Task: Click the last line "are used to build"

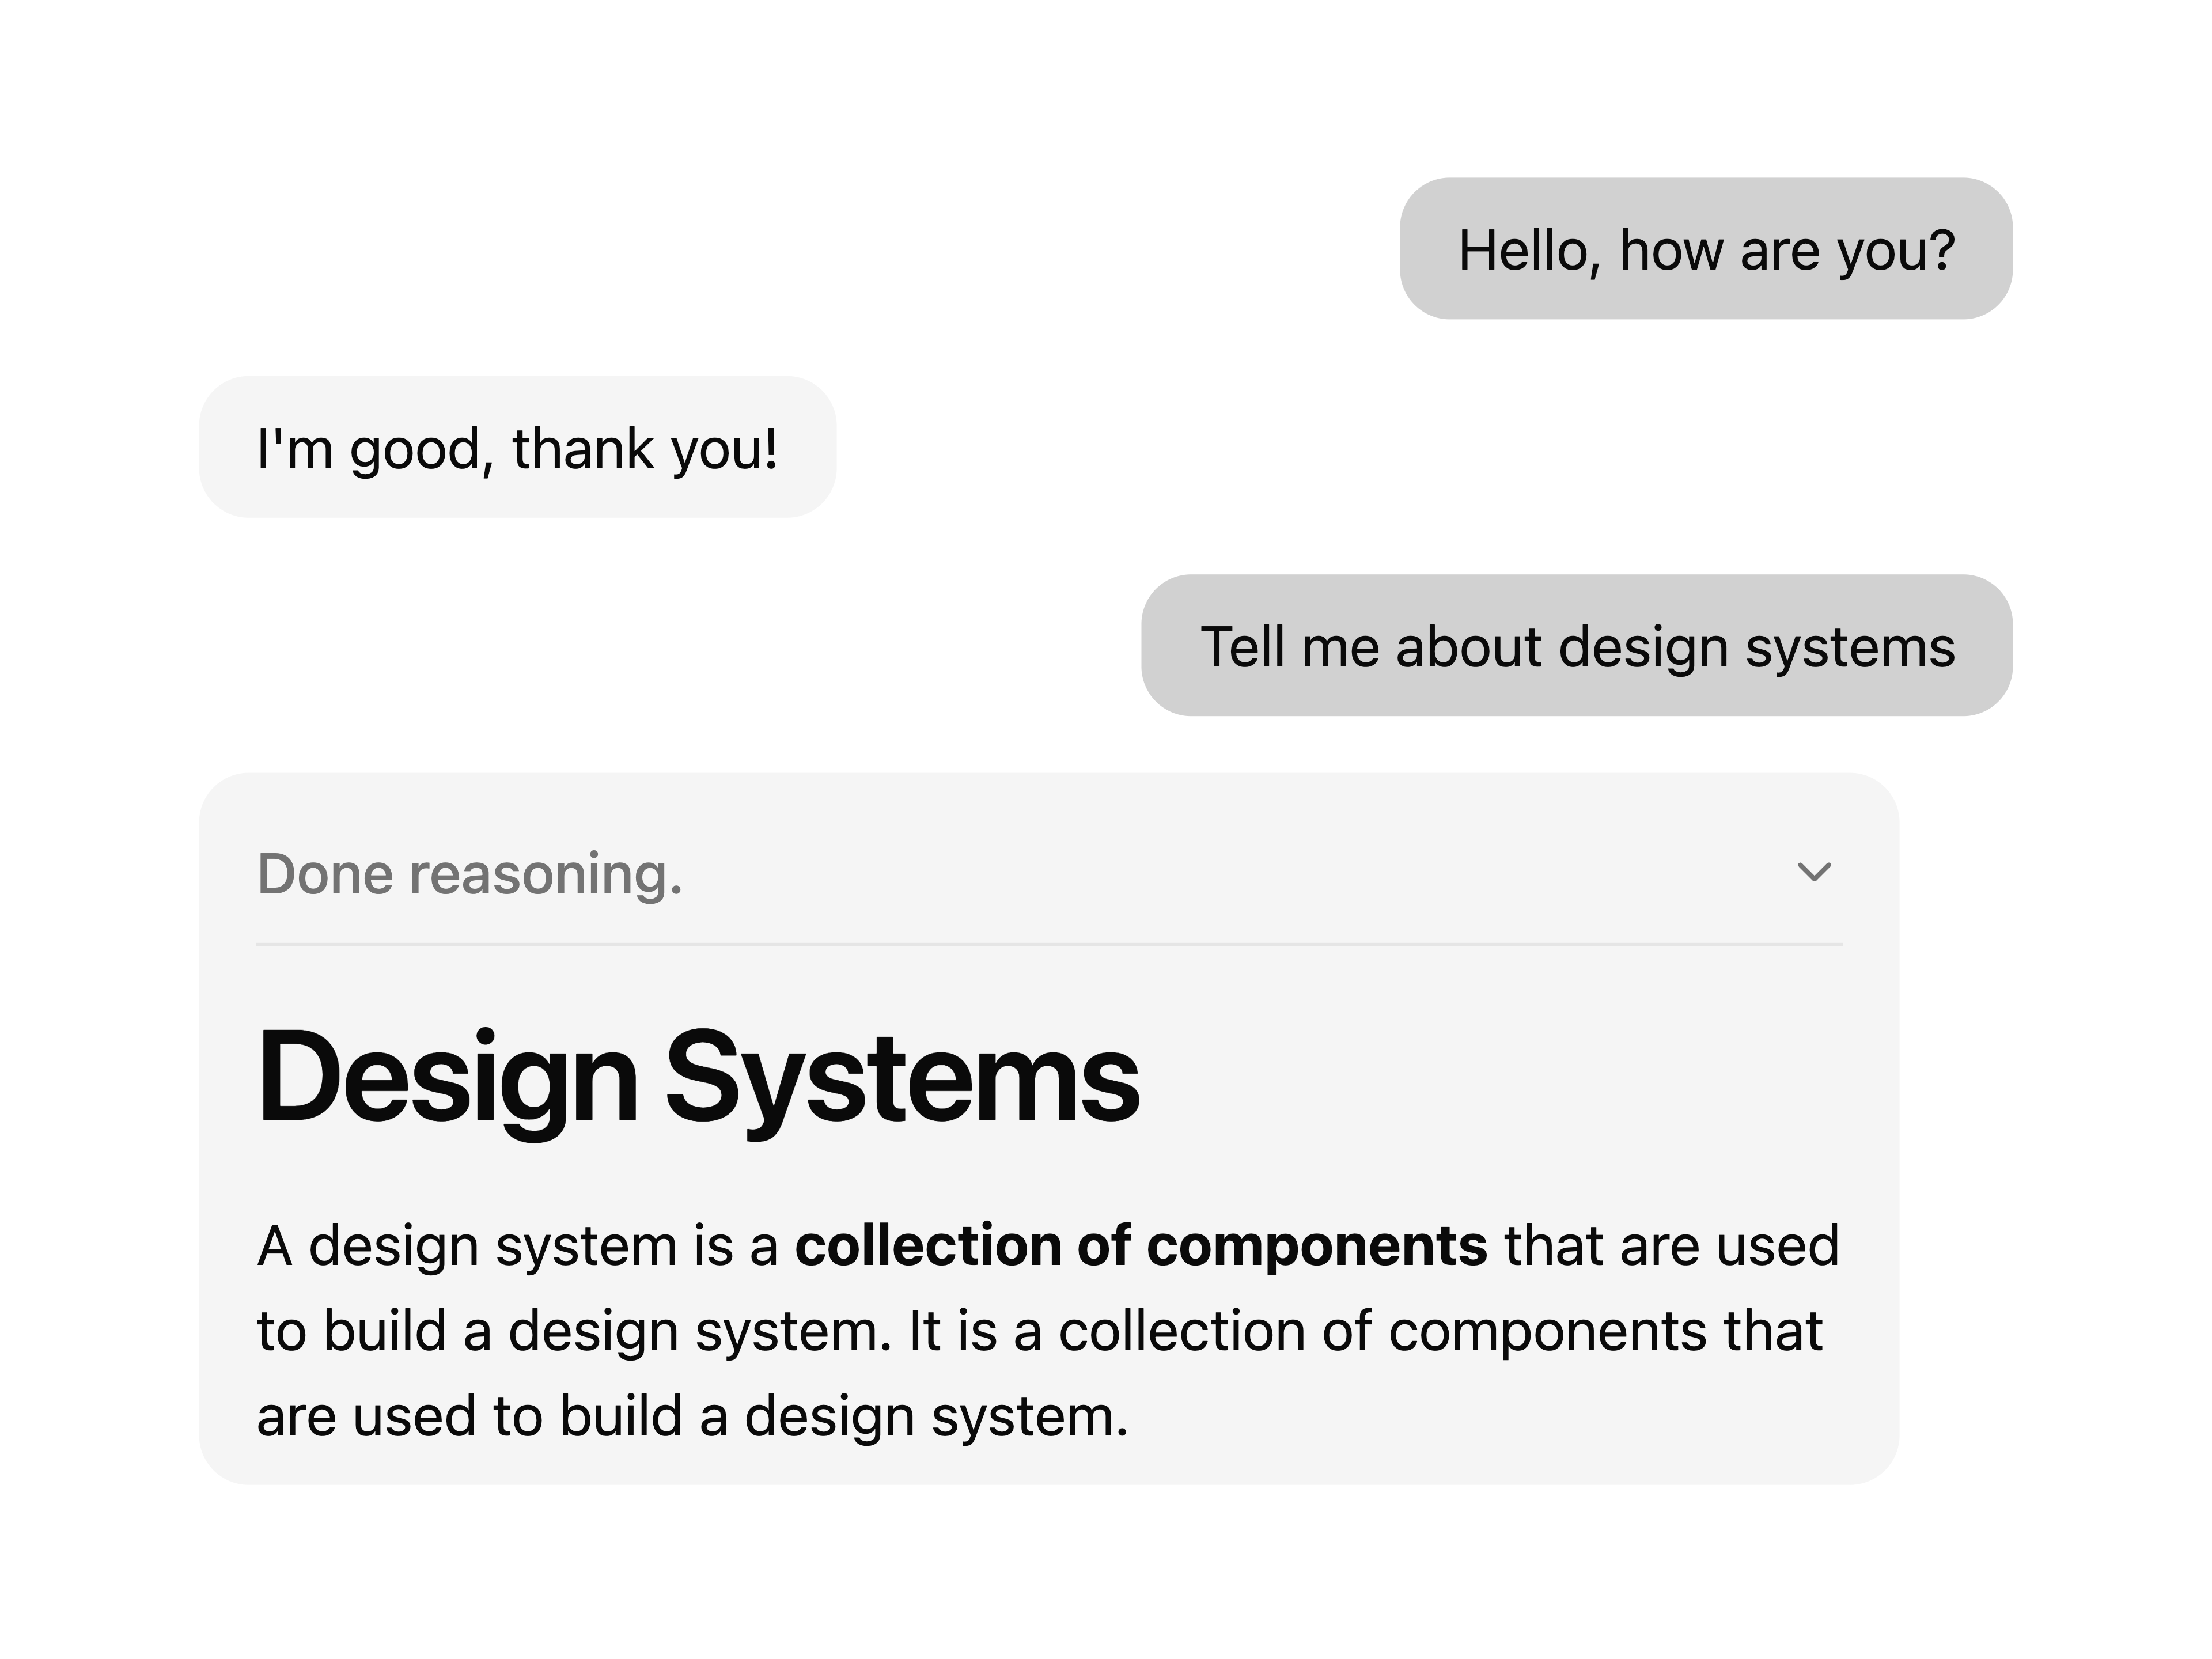Action: point(693,1417)
